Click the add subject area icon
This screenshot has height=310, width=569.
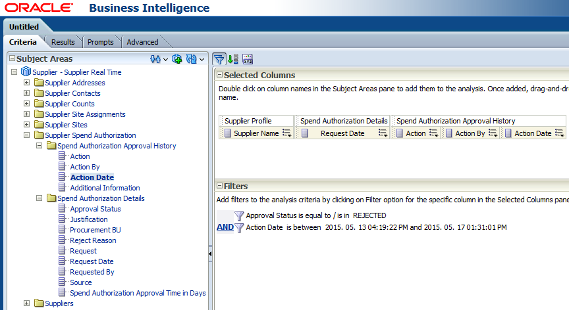click(x=176, y=59)
